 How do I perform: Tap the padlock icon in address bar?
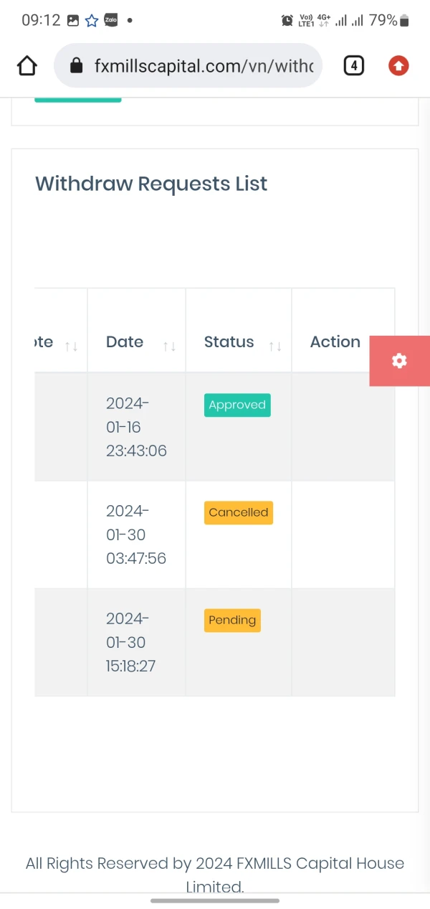tap(77, 66)
